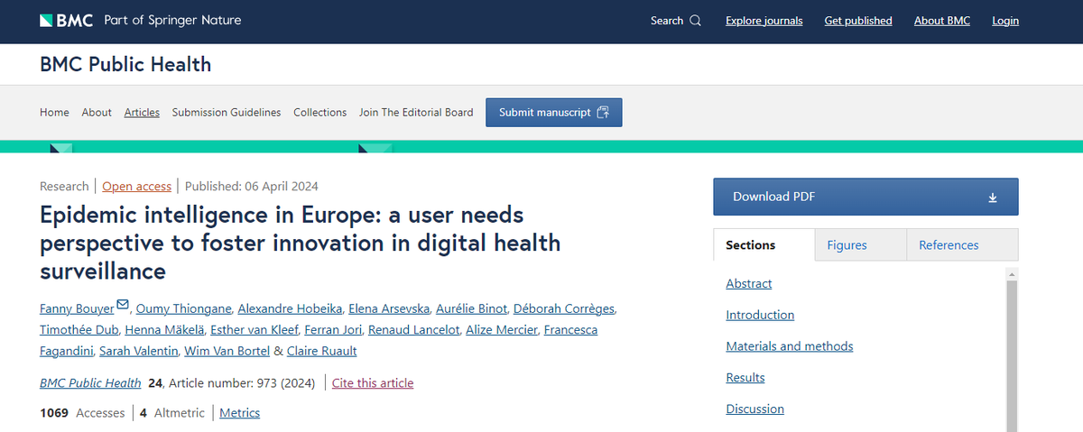The width and height of the screenshot is (1083, 432).
Task: Open author Esther van Kleef
Action: pos(256,329)
